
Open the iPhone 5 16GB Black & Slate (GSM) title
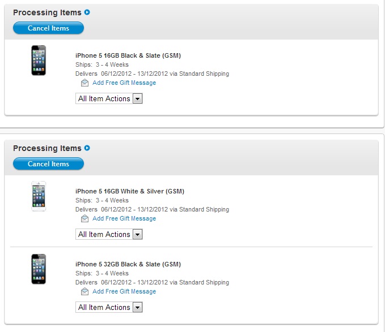point(128,55)
